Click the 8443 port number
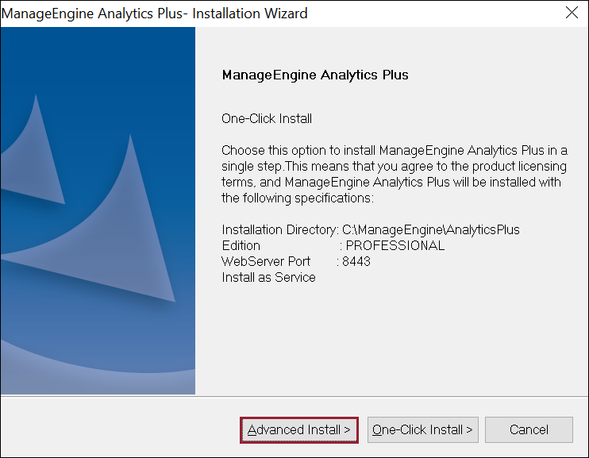Viewport: 589px width, 458px height. pyautogui.click(x=356, y=262)
